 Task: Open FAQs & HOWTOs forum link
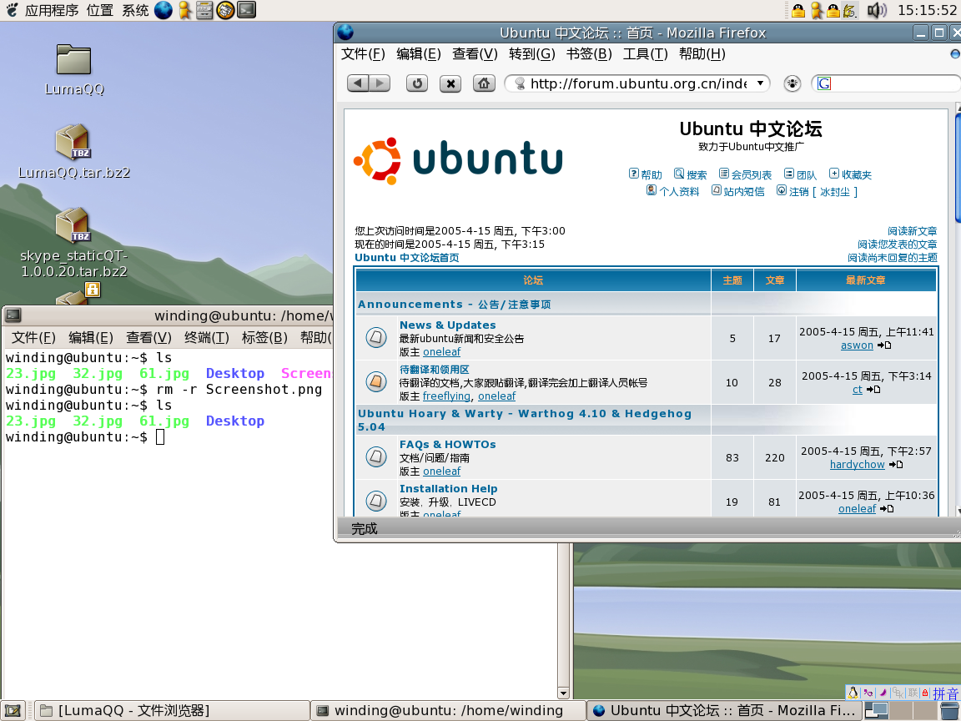[447, 444]
